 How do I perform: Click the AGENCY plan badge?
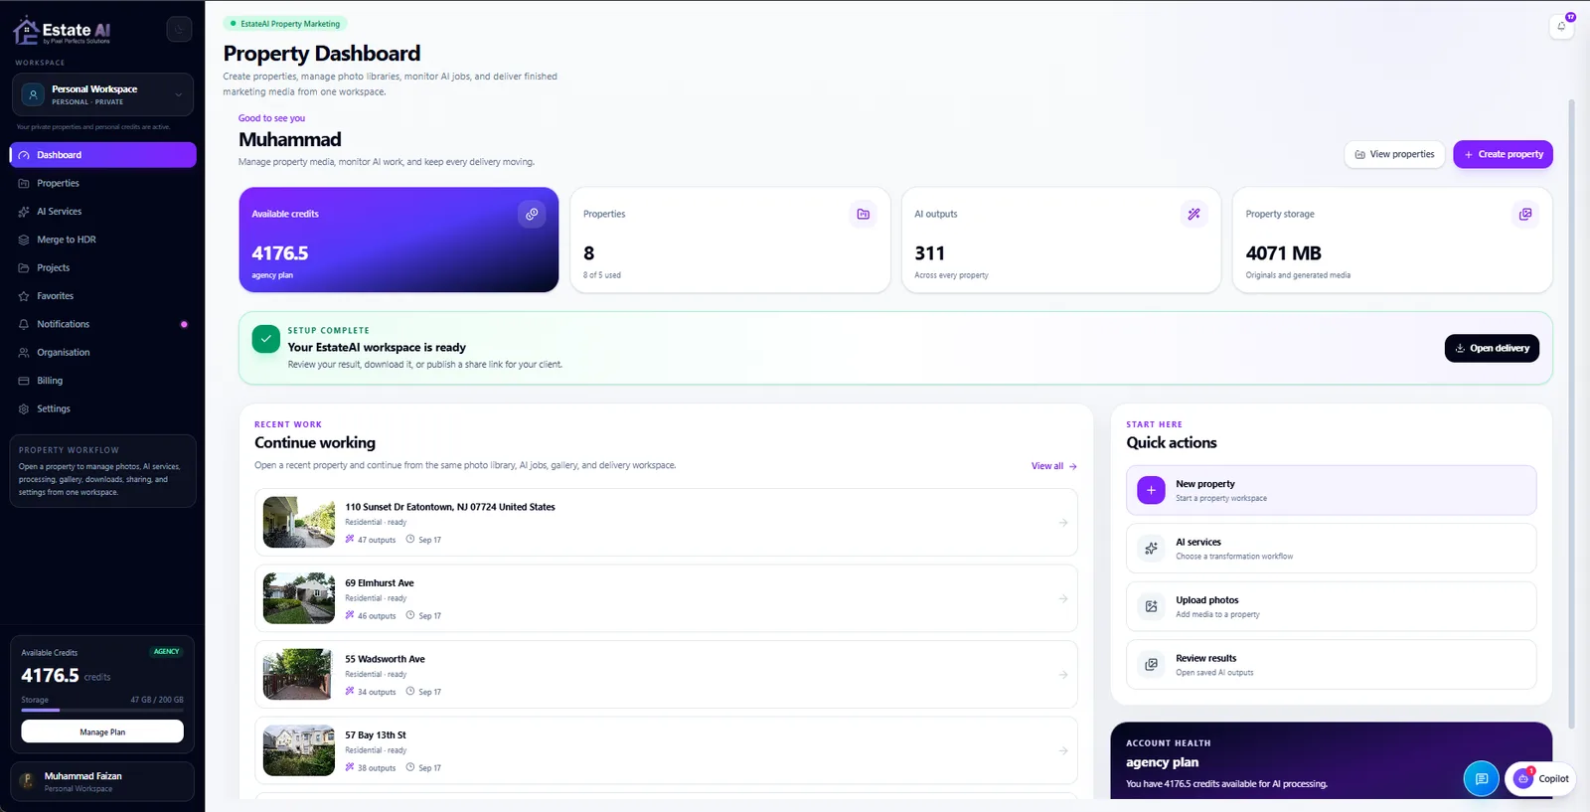coord(166,652)
